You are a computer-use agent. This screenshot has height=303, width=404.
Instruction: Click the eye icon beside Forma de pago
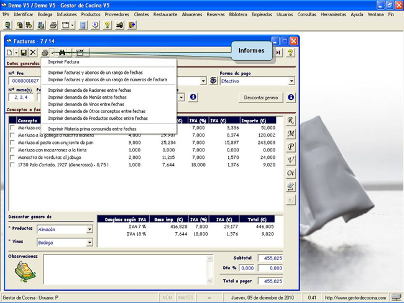pos(213,81)
